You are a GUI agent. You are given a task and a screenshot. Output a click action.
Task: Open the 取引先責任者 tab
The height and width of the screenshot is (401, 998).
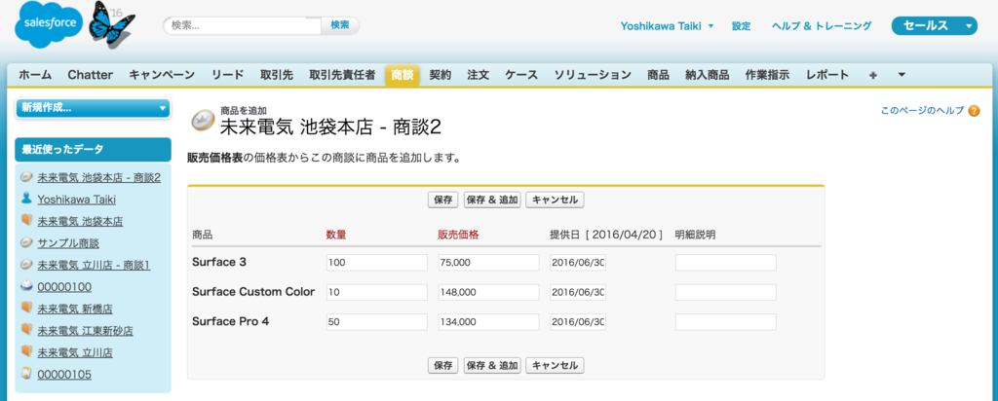(342, 75)
